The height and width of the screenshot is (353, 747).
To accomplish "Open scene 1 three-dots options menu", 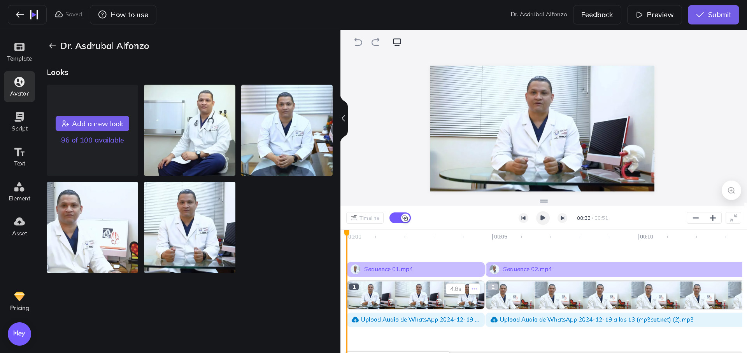I will click(x=474, y=289).
